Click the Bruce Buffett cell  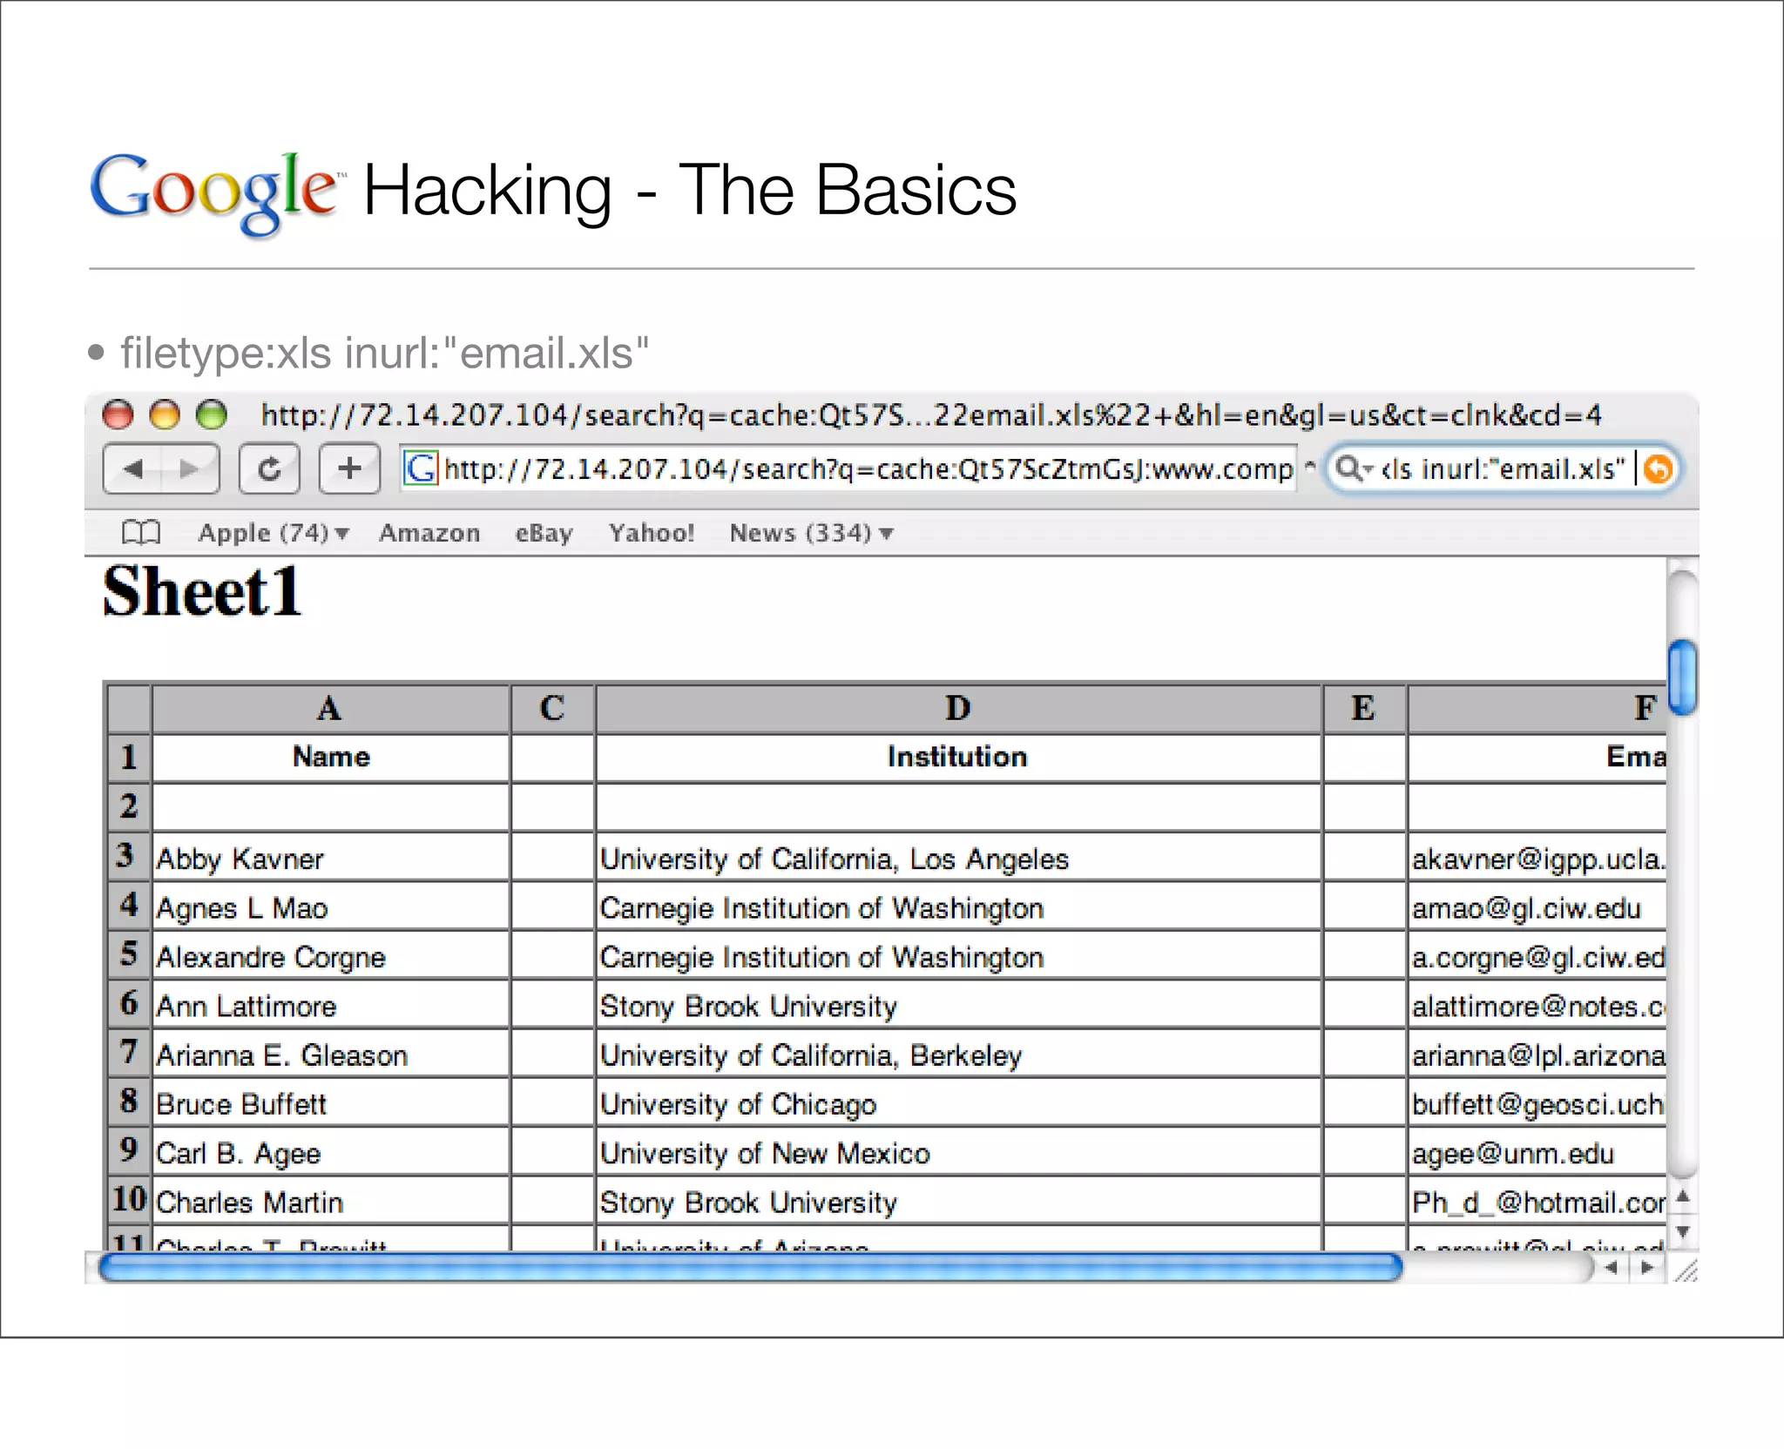330,1103
